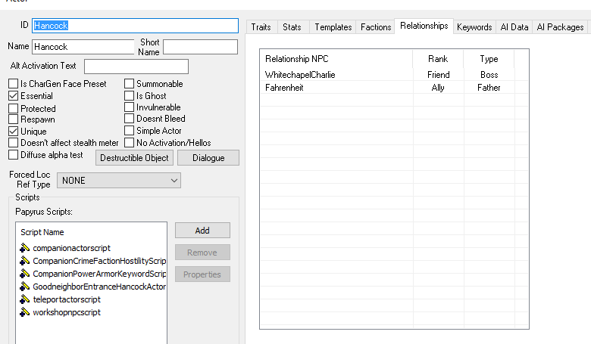This screenshot has height=344, width=591.
Task: Select teleportactorscript in the list
Action: pyautogui.click(x=67, y=299)
